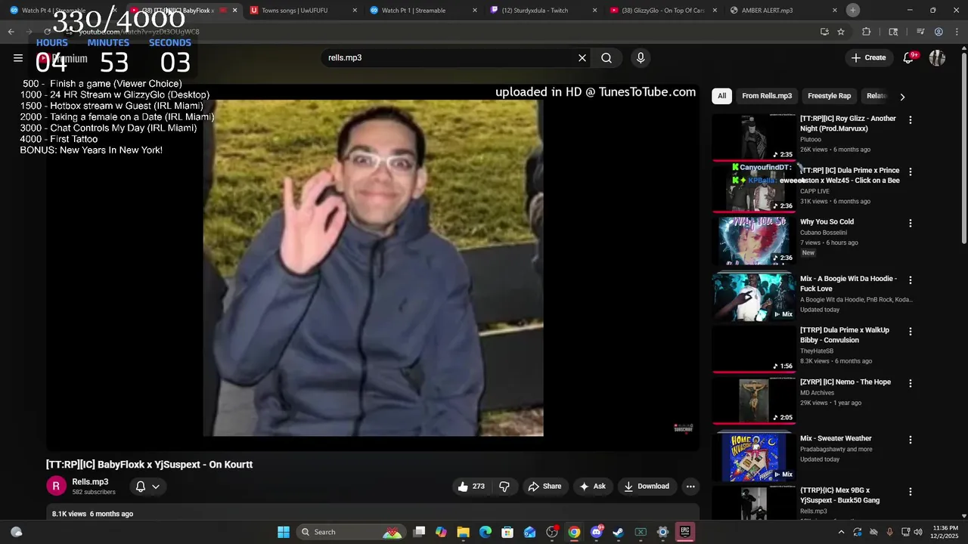
Task: Show more filter chips with right arrow
Action: tap(902, 97)
